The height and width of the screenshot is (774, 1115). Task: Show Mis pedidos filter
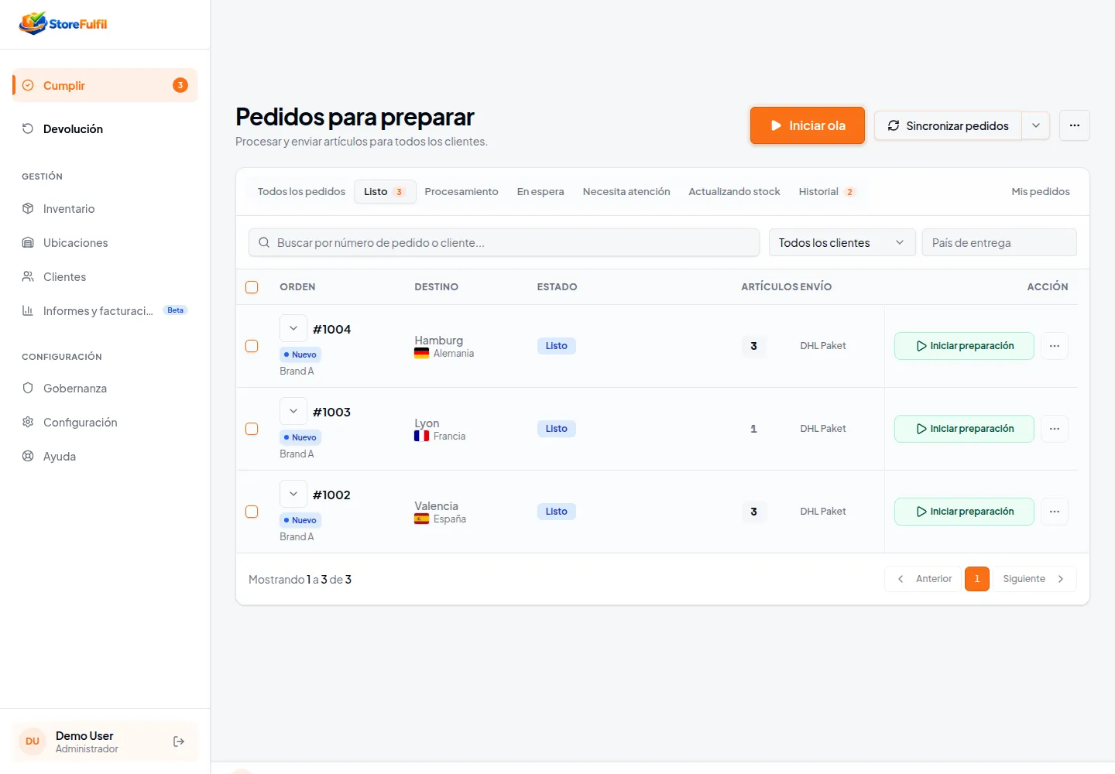pos(1041,191)
